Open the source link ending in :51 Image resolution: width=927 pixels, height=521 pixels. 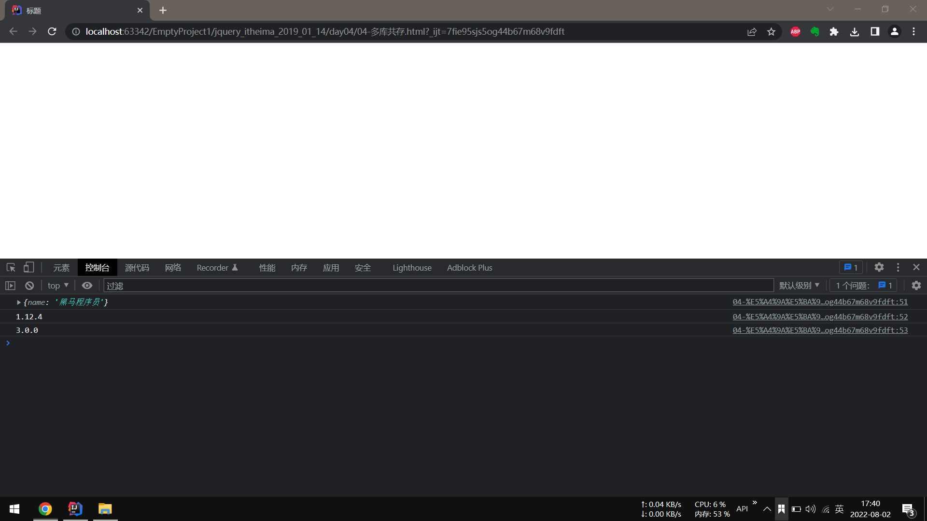(x=820, y=302)
